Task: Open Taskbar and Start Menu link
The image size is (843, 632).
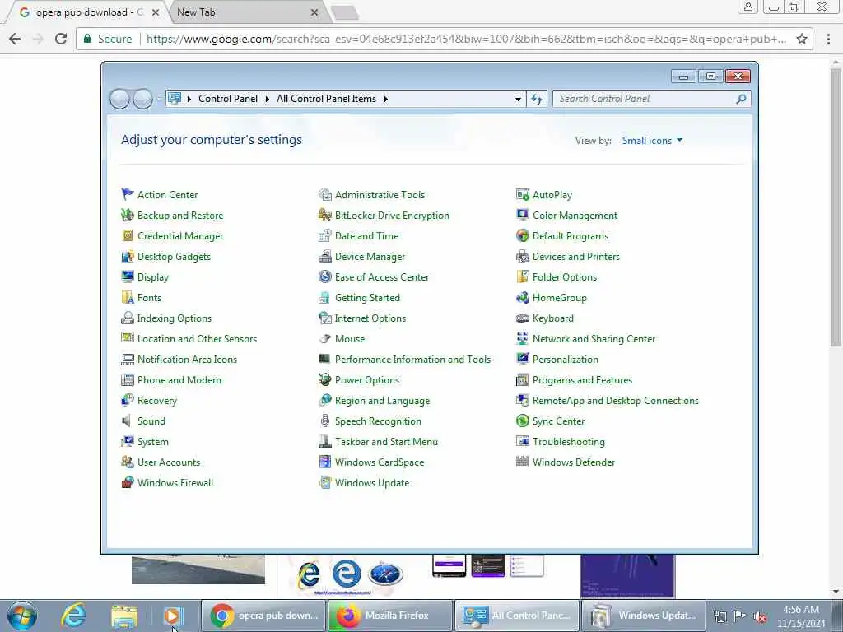Action: [386, 442]
